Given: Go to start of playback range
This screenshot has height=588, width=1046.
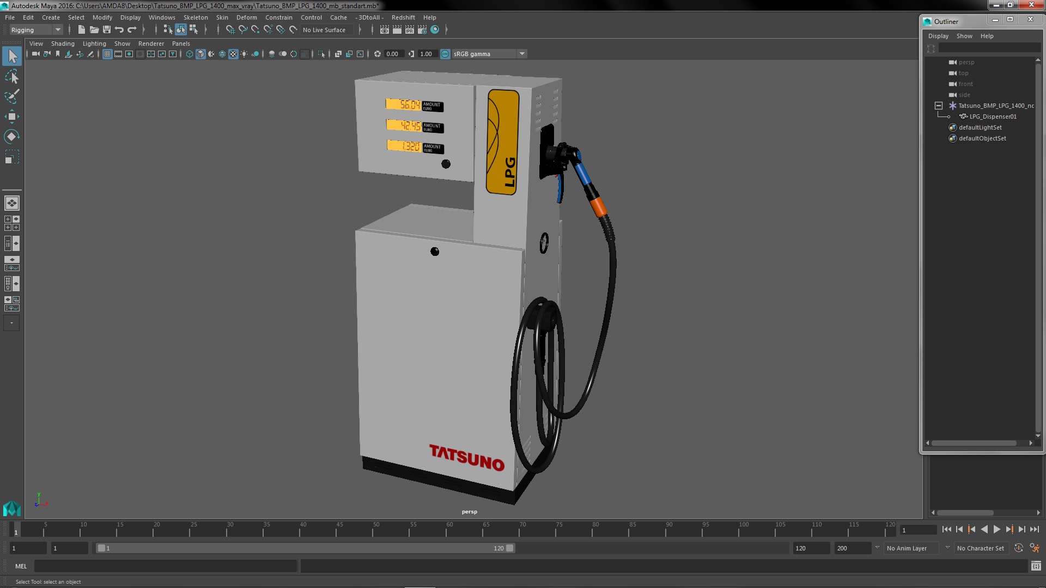Looking at the screenshot, I should (x=946, y=529).
